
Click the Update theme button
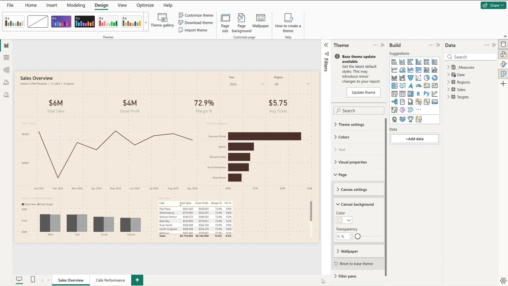pos(364,92)
